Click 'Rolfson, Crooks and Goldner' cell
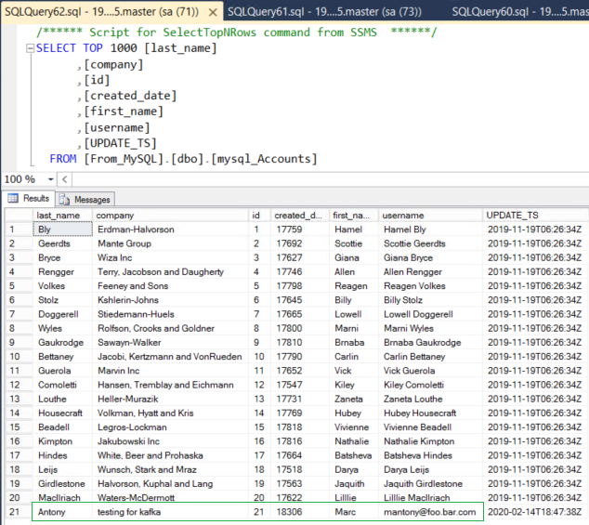 pyautogui.click(x=170, y=328)
